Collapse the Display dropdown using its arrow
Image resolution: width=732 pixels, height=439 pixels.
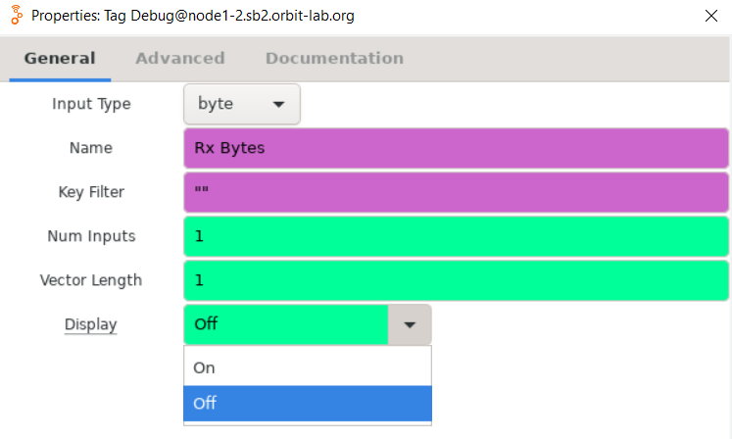(x=411, y=324)
